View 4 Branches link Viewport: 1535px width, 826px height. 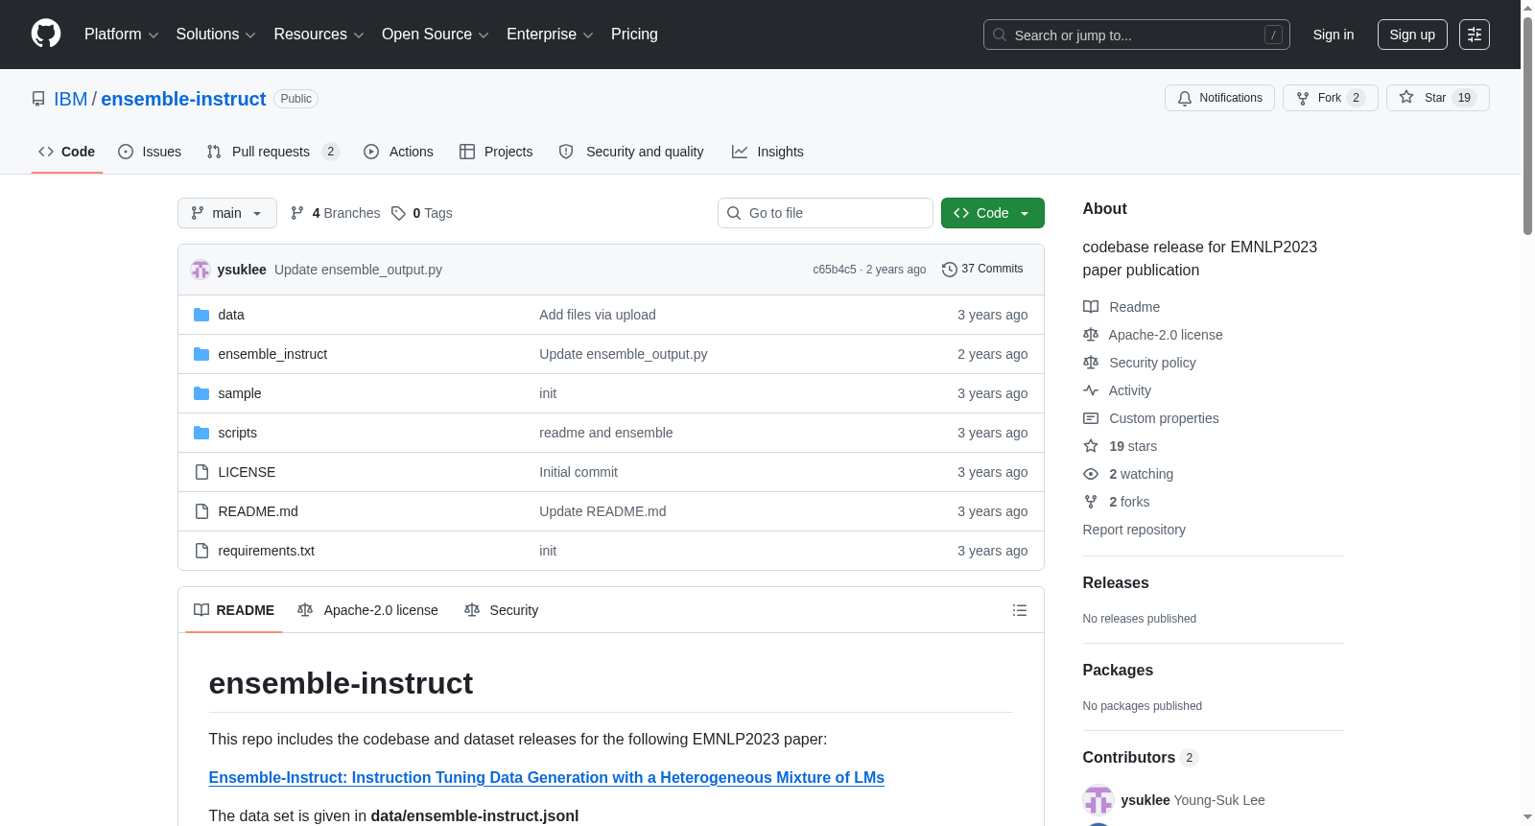336,213
